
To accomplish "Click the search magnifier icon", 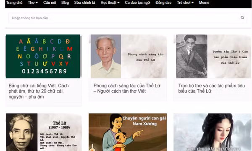I will [x=242, y=18].
